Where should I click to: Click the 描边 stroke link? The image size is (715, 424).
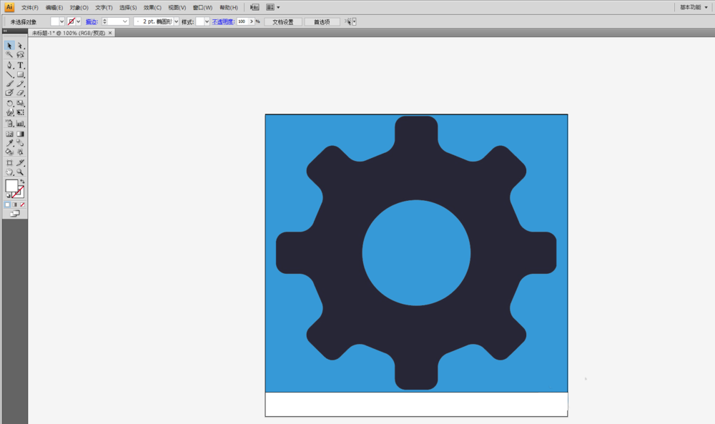coord(92,22)
